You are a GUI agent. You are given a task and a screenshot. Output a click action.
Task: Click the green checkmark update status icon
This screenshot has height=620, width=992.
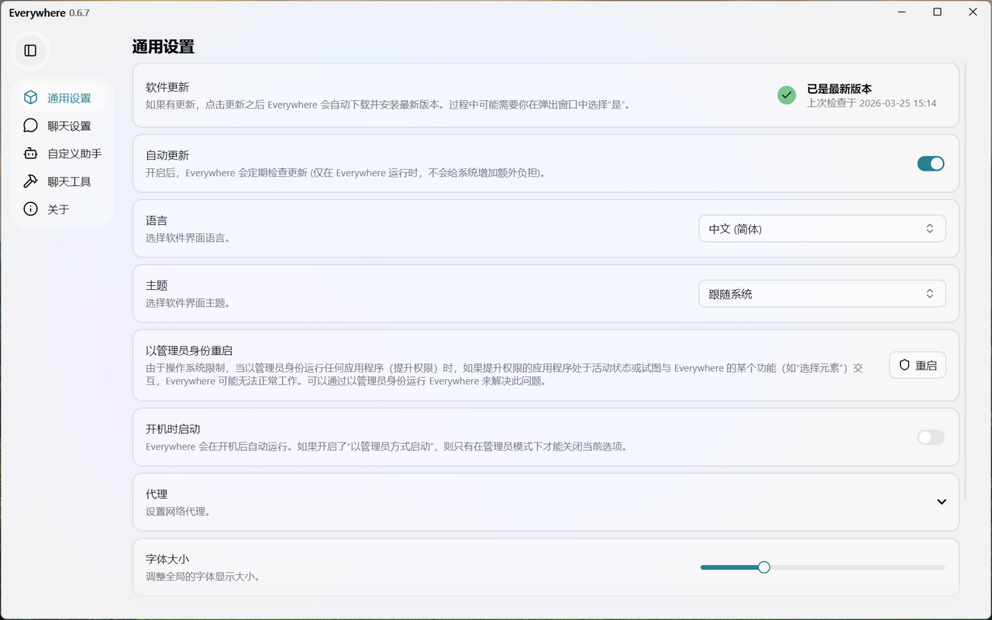787,95
